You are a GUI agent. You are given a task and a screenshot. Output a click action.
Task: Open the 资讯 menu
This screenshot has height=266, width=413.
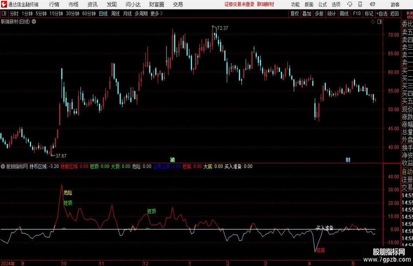[x=93, y=4]
